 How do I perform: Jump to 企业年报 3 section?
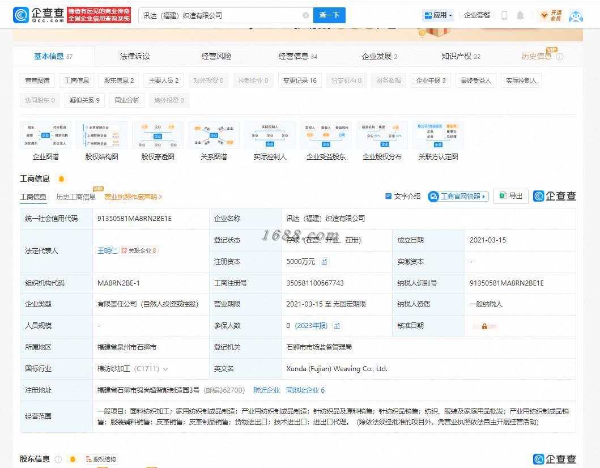coord(431,80)
